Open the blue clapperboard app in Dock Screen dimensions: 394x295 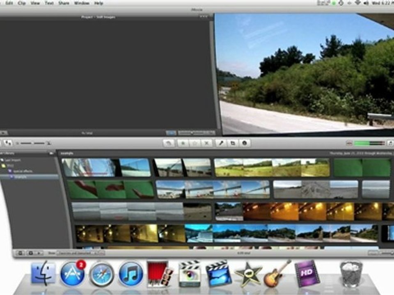pyautogui.click(x=218, y=274)
